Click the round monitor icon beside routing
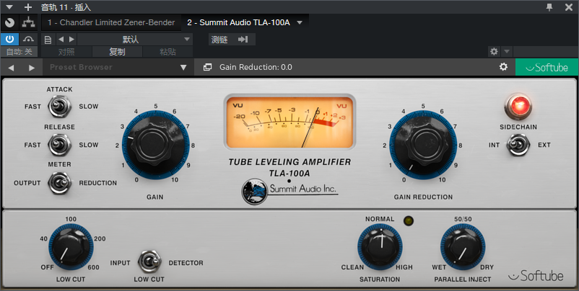 (x=9, y=23)
